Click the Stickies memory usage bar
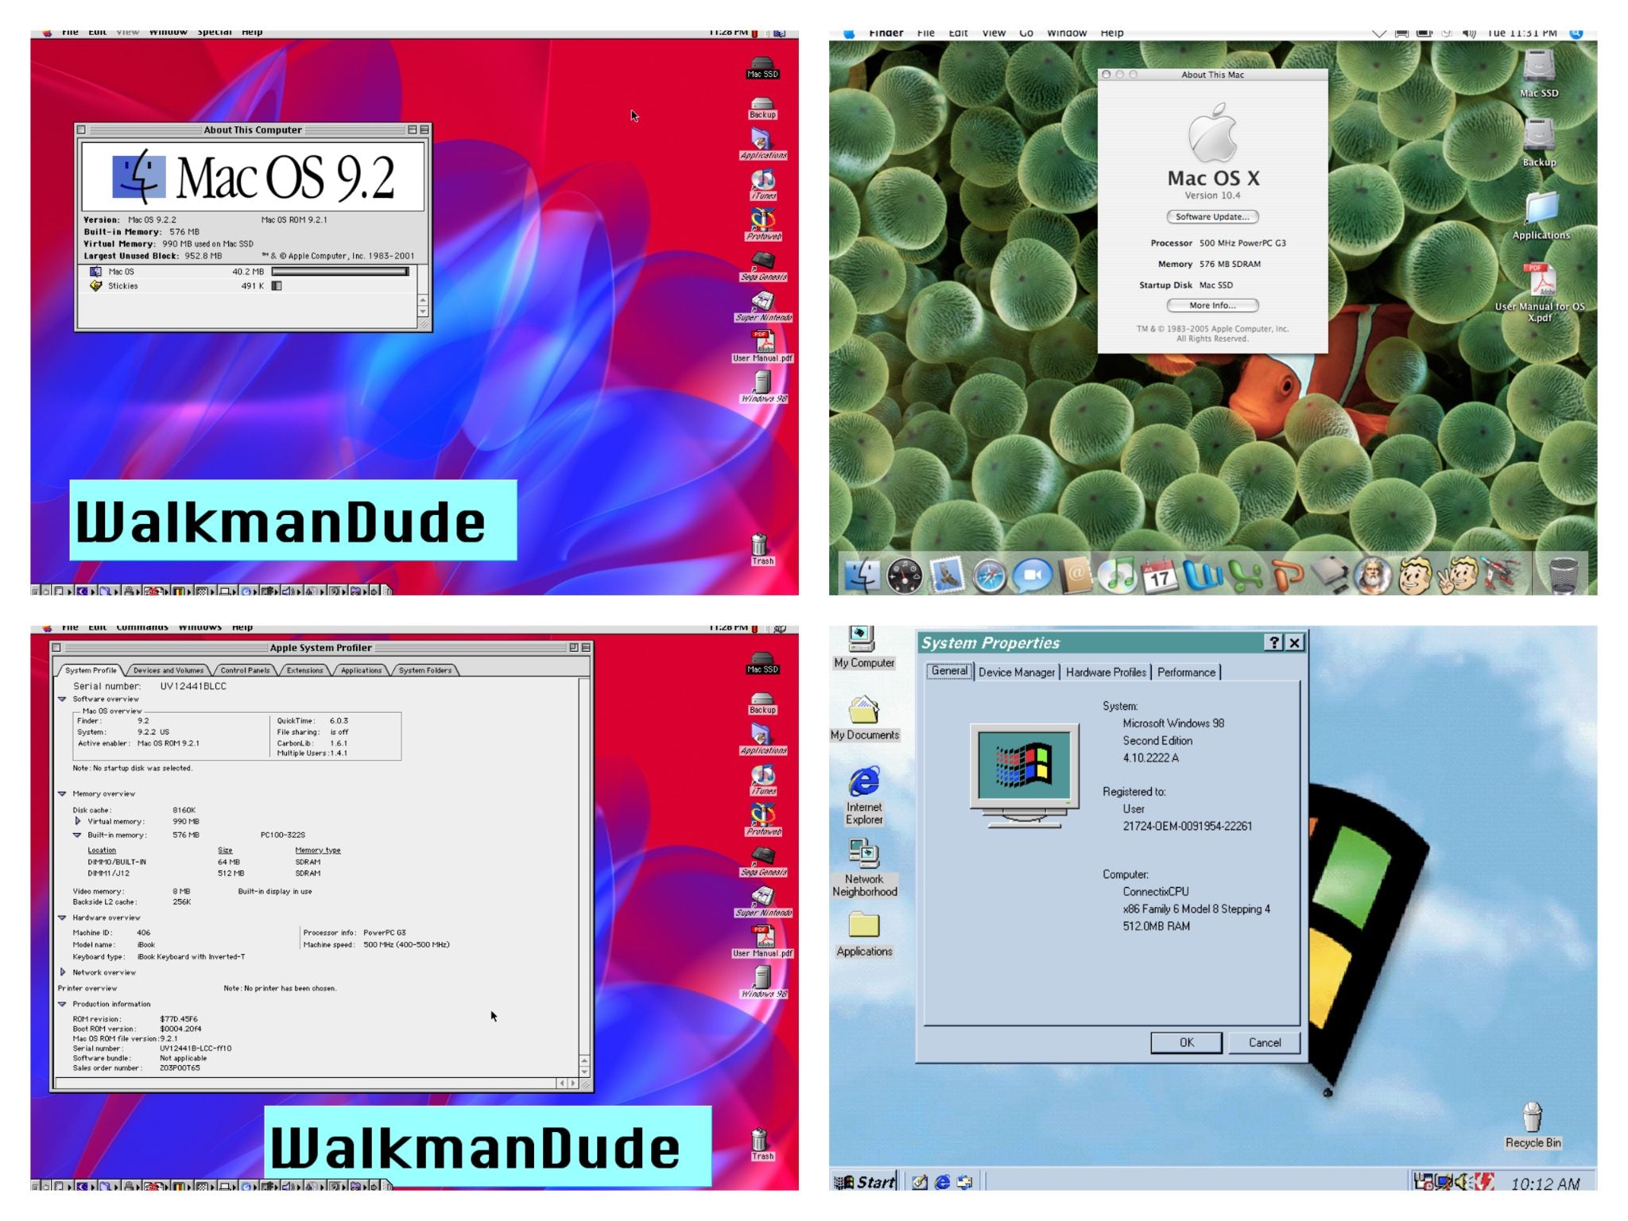Image resolution: width=1628 pixels, height=1221 pixels. [277, 286]
